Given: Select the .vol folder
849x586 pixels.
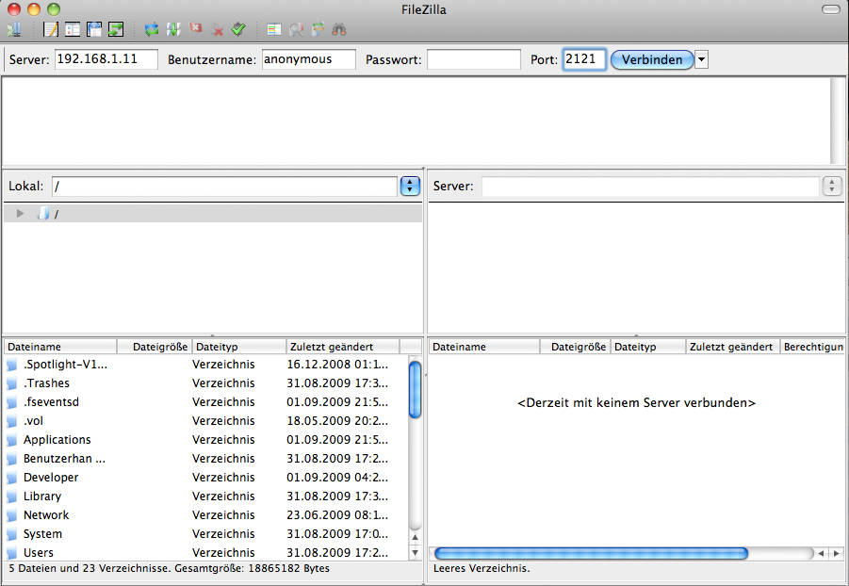Looking at the screenshot, I should click(x=205, y=421).
